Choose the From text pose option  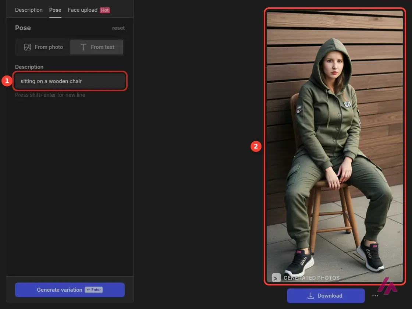(x=97, y=47)
